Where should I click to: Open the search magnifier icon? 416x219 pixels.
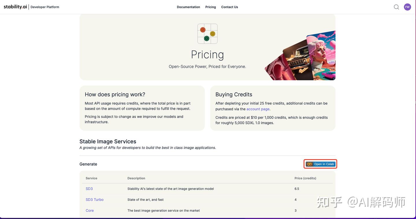396,7
